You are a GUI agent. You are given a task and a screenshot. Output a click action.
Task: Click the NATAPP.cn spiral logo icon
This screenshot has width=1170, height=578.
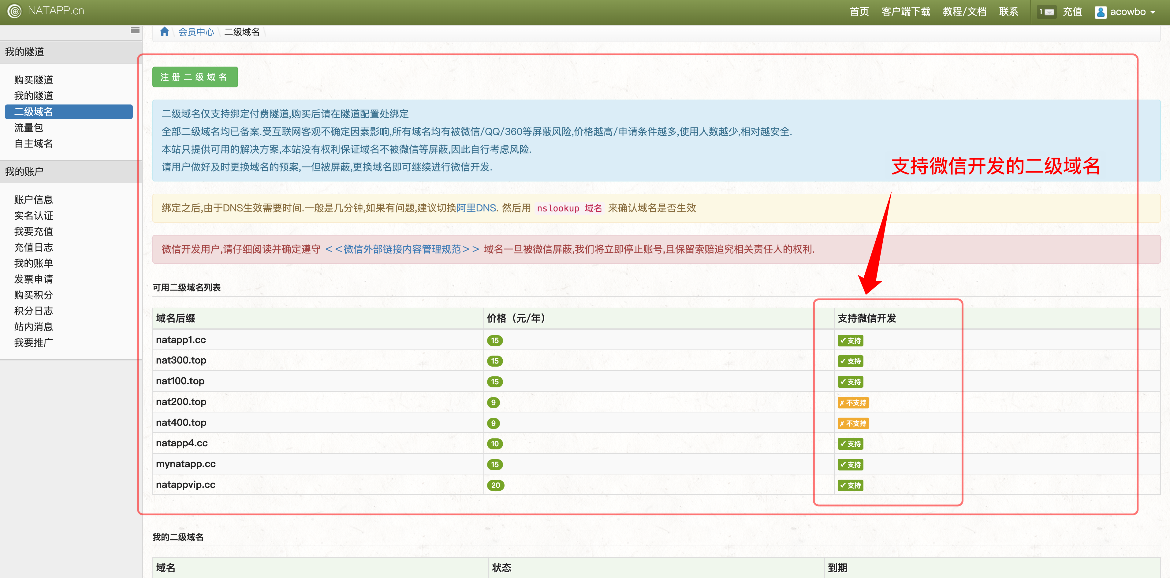tap(15, 11)
